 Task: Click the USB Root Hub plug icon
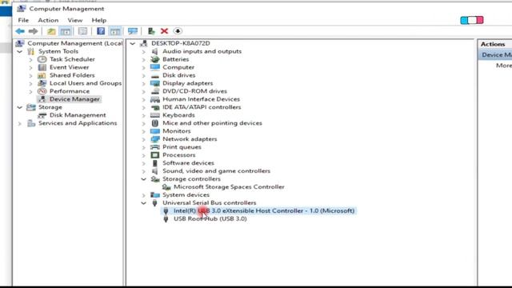point(166,218)
